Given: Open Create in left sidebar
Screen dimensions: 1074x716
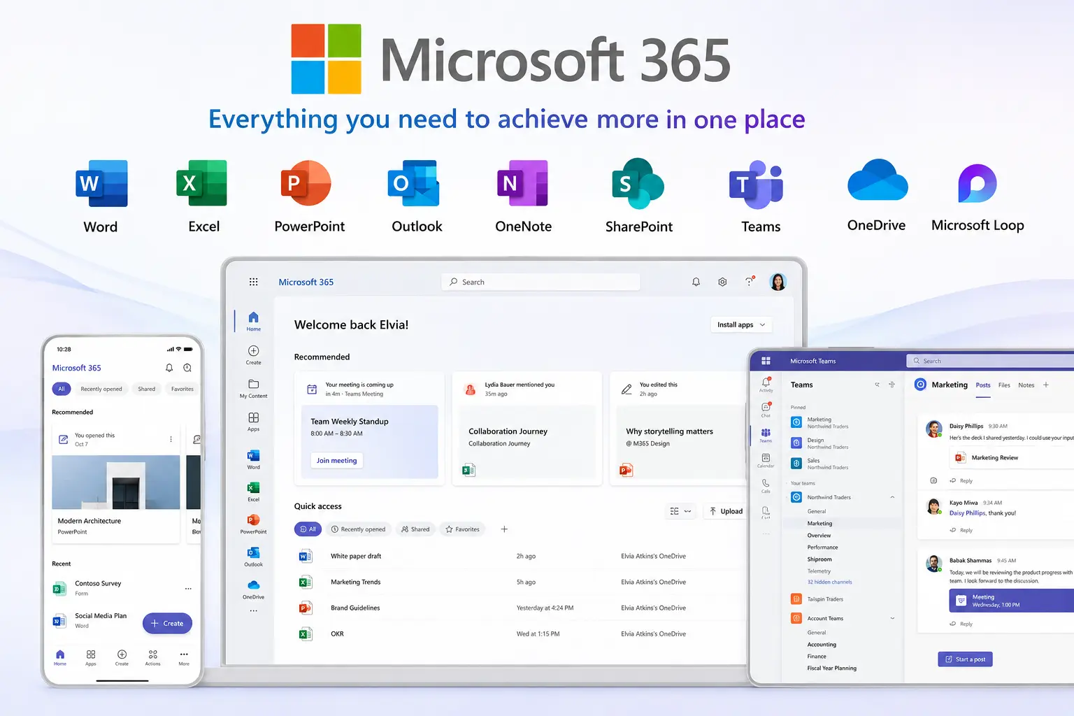Looking at the screenshot, I should coord(253,355).
